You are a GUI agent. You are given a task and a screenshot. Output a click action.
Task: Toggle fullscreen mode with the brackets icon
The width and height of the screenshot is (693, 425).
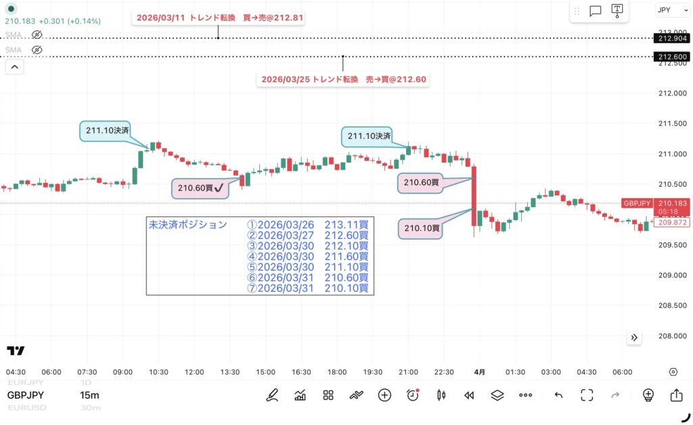tap(586, 395)
